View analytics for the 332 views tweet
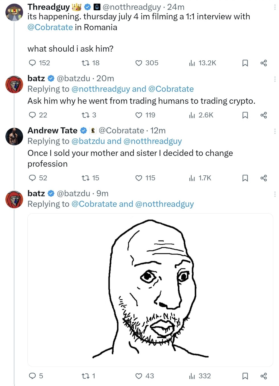 pos(192,376)
